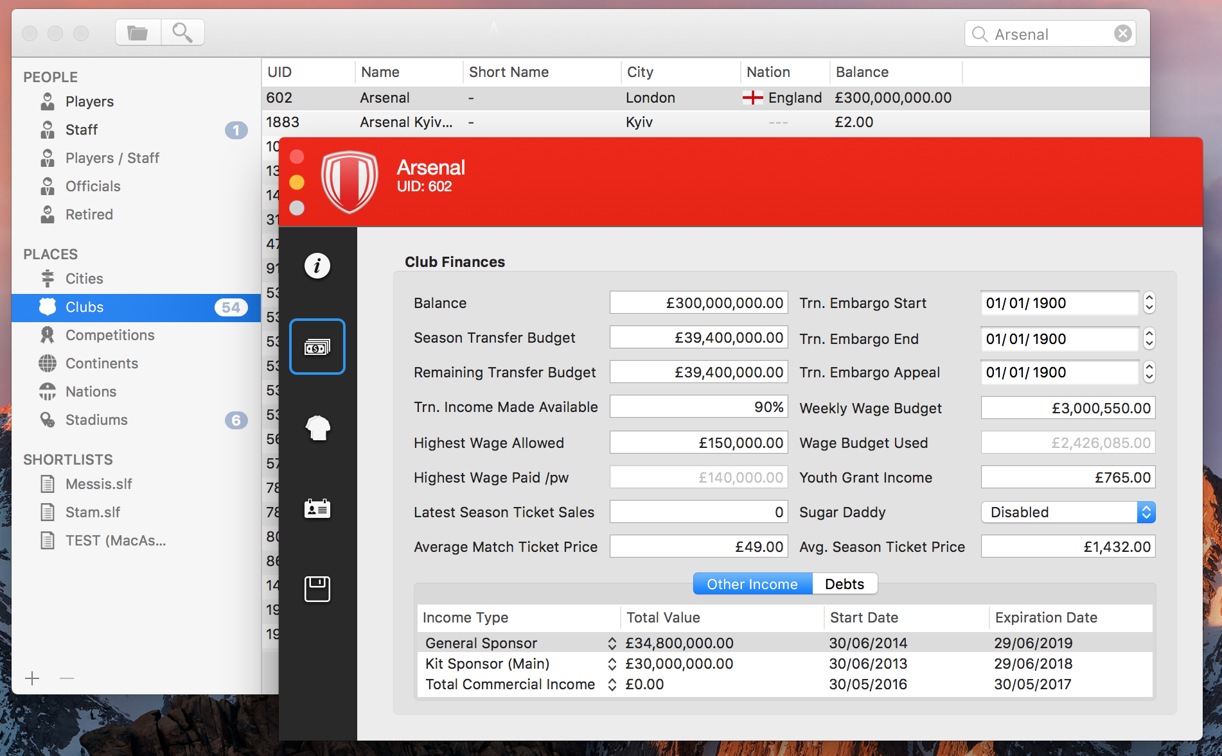
Task: Click the Season Transfer Budget field
Action: (698, 338)
